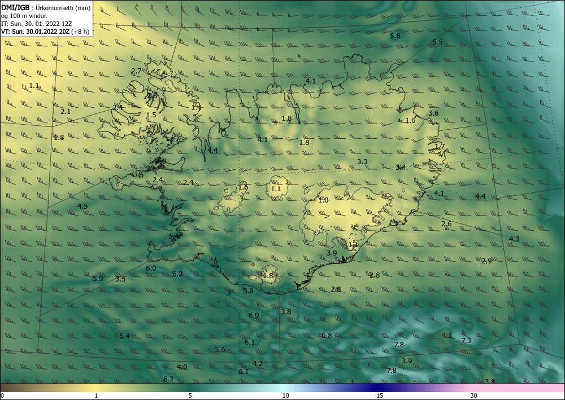
Task: Click the 2.6 value label
Action: tap(446, 224)
